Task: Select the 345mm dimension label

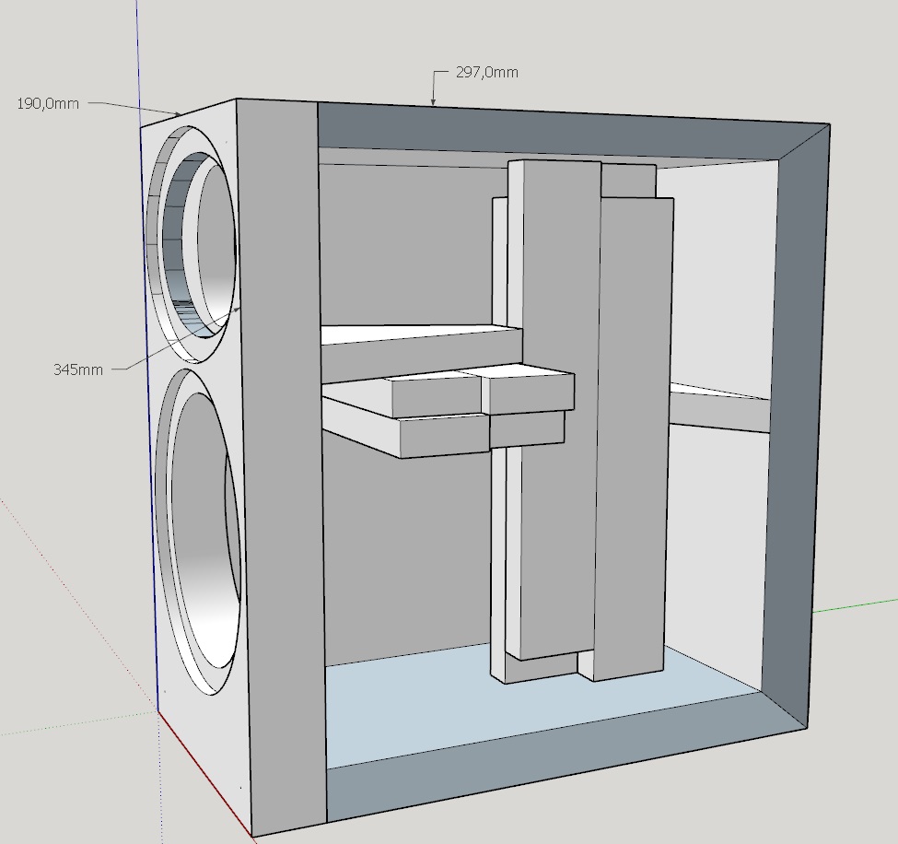Action: pyautogui.click(x=78, y=369)
